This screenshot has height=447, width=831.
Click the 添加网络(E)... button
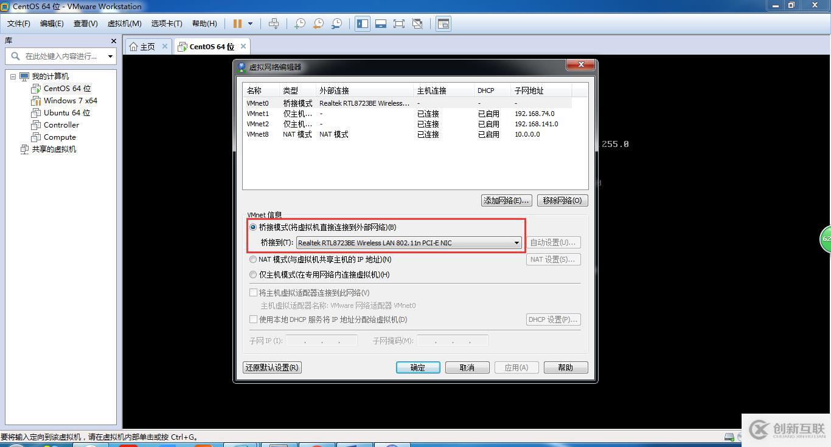[x=507, y=200]
